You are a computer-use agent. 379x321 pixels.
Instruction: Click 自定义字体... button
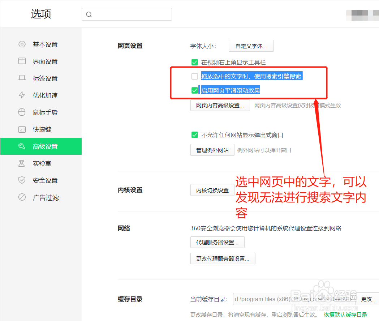[x=251, y=46]
